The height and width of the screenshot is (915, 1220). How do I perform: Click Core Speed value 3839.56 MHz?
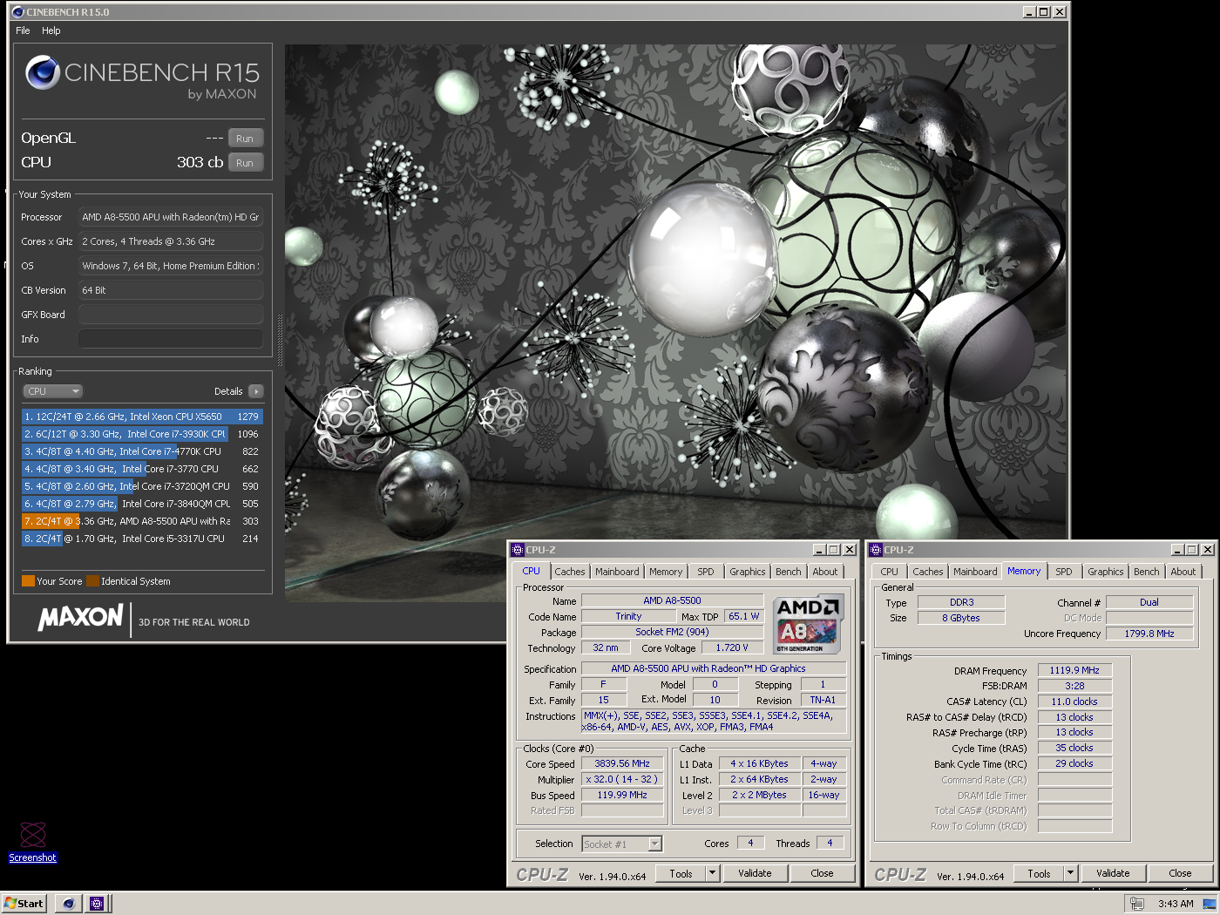[x=622, y=763]
